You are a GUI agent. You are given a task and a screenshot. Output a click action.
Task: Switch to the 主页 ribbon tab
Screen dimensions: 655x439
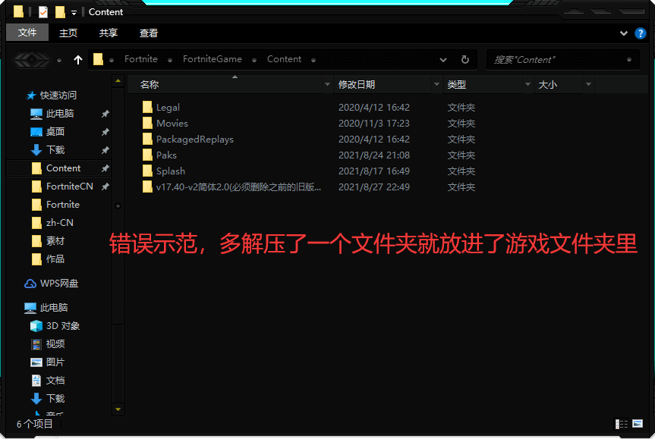pyautogui.click(x=68, y=33)
